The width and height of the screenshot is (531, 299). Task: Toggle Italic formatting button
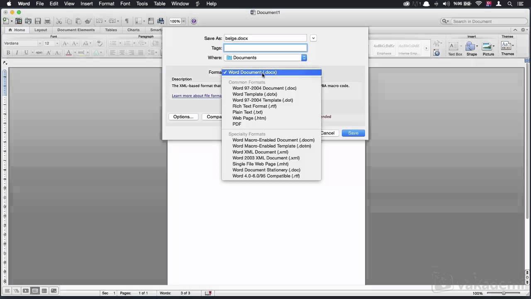coord(17,52)
